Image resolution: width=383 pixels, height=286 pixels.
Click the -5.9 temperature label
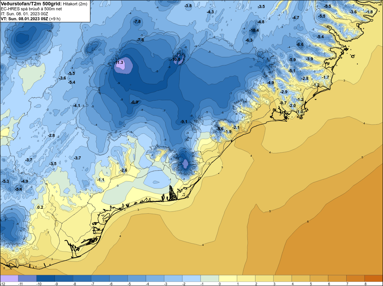click(292, 60)
